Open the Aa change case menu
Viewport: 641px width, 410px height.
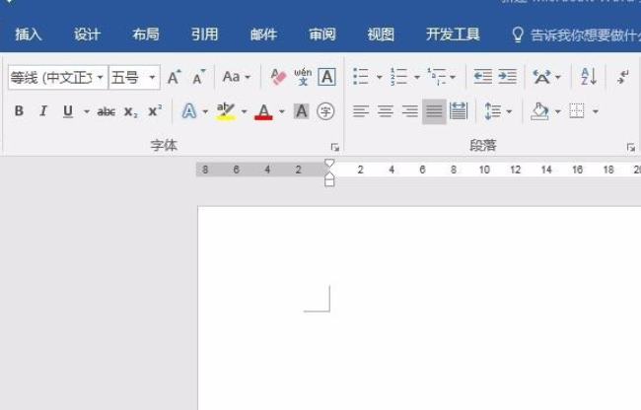click(237, 77)
